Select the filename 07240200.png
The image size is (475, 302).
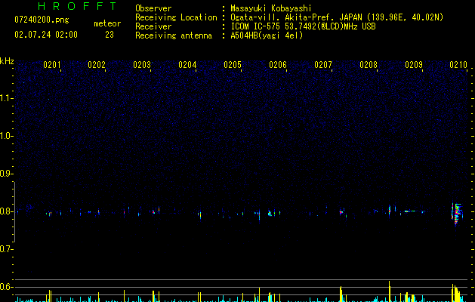coord(42,20)
